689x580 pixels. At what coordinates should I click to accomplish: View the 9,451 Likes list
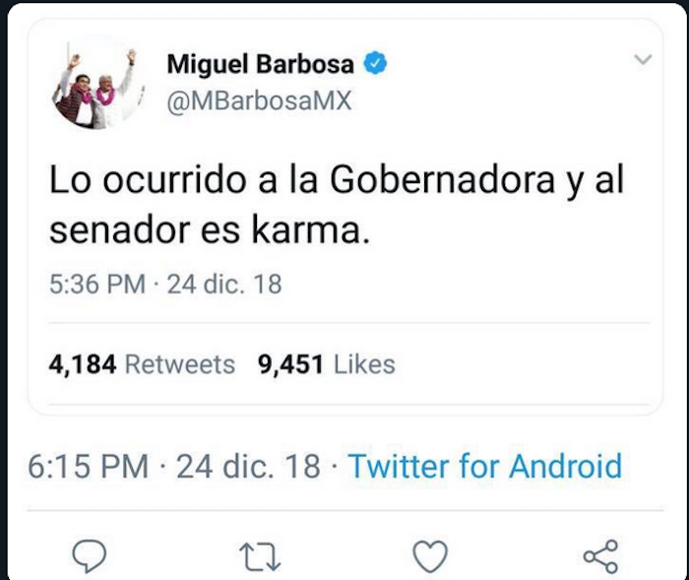[327, 364]
